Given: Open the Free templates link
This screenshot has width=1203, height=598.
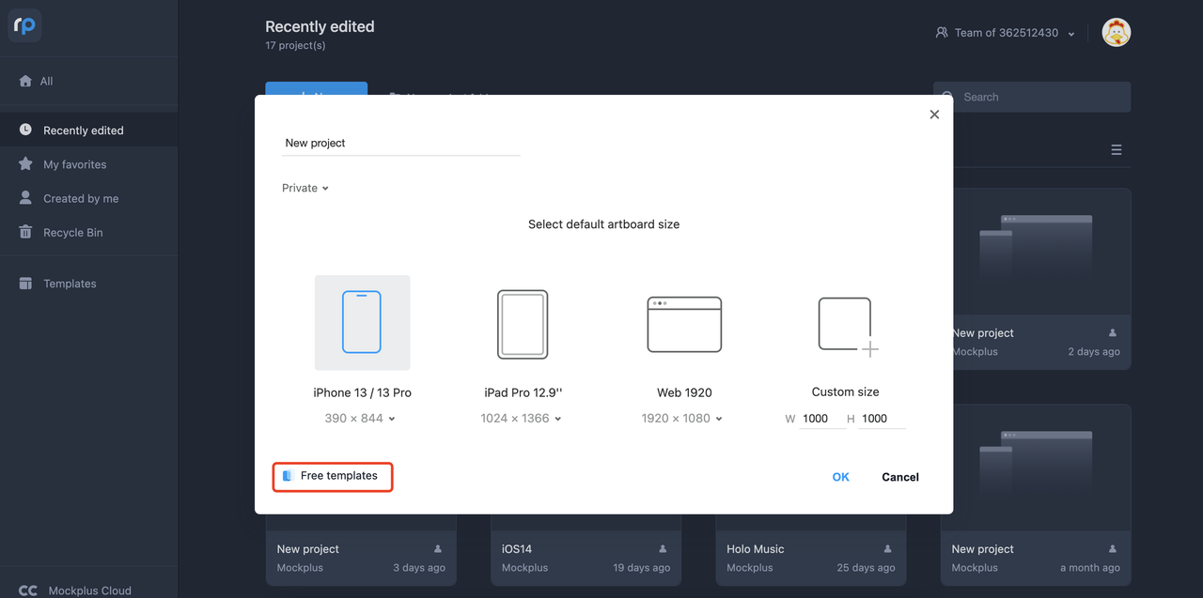Looking at the screenshot, I should click(x=333, y=476).
